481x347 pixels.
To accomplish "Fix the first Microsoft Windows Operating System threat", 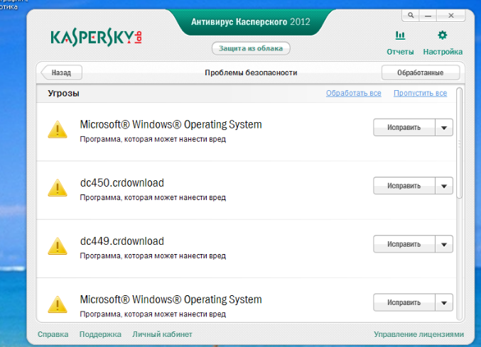I will pos(404,128).
